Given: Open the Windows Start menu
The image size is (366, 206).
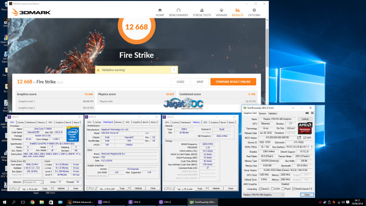Looking at the screenshot, I should 4,202.
